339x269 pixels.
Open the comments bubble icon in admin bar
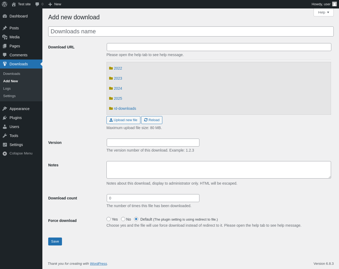37,4
